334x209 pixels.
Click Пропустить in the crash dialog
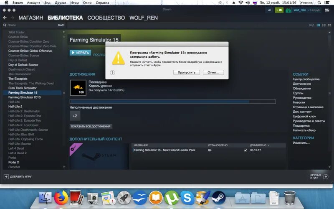pos(186,72)
